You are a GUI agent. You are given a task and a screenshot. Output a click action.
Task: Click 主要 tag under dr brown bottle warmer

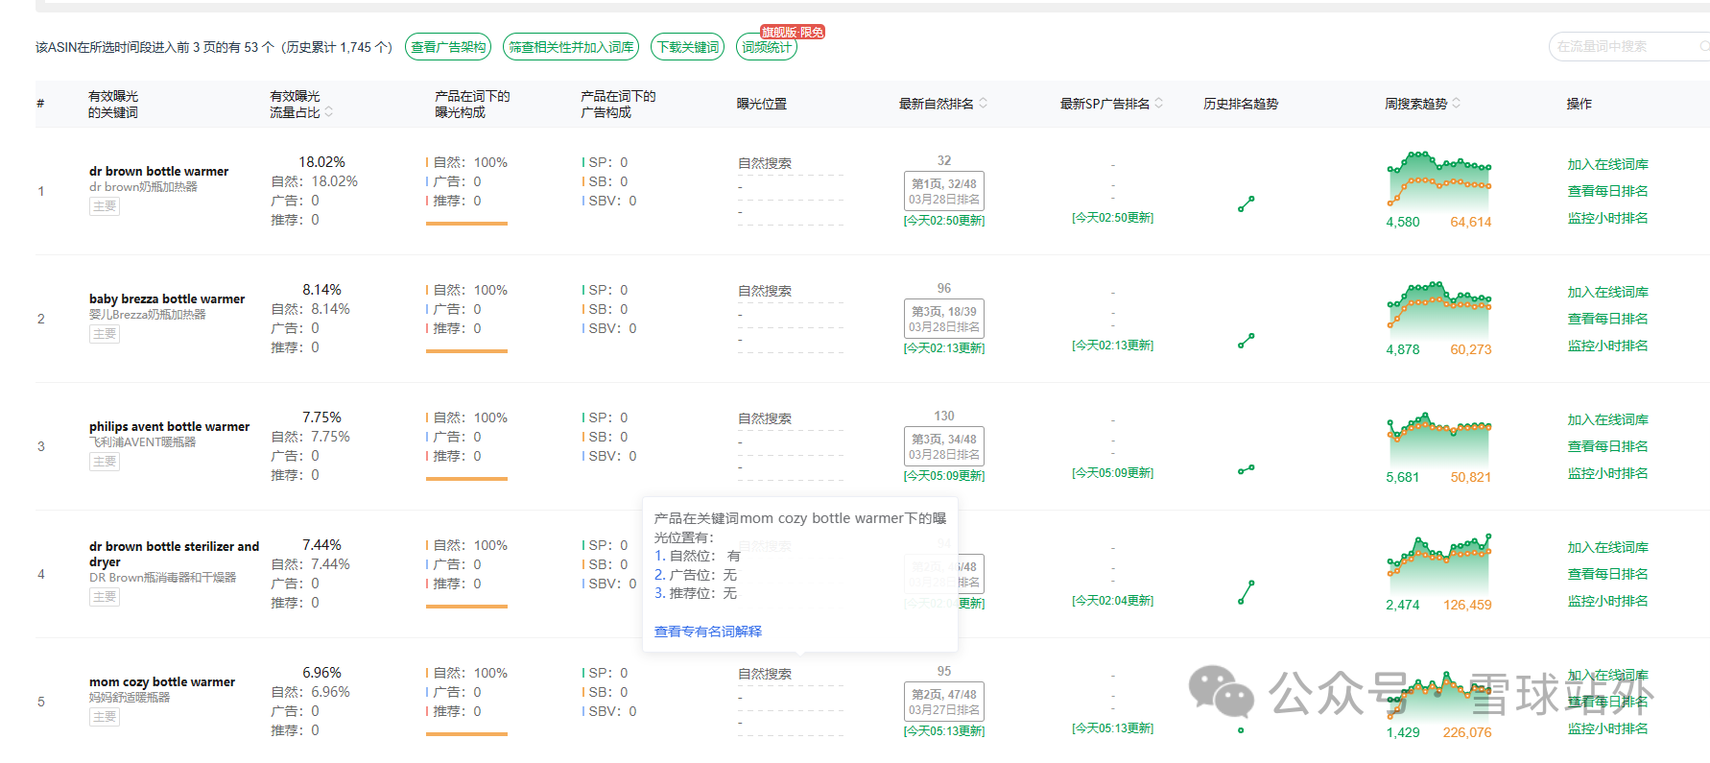(105, 206)
